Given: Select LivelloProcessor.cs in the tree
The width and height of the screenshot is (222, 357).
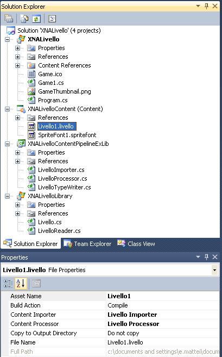Looking at the screenshot, I should (62, 178).
